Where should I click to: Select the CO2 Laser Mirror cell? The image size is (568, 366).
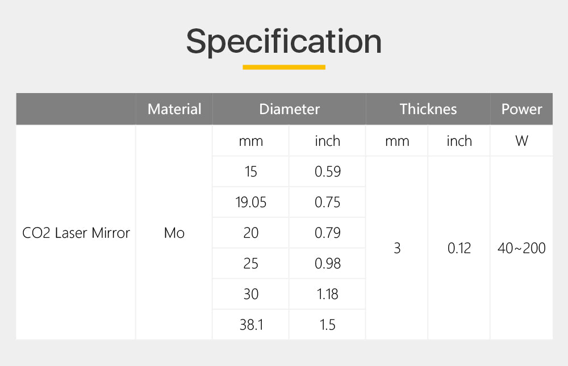coord(76,233)
